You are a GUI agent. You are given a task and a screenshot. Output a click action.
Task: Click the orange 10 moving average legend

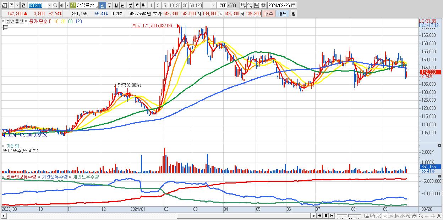point(56,21)
